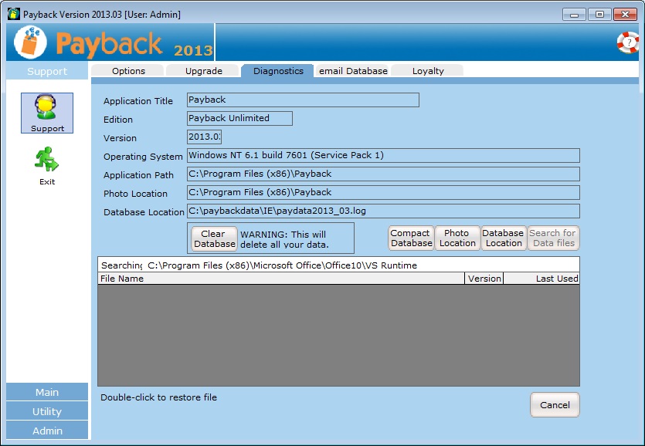Click the Support headset icon
This screenshot has height=446, width=645.
(47, 109)
